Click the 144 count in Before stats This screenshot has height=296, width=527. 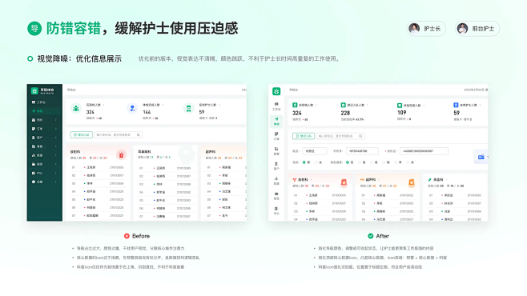click(147, 112)
